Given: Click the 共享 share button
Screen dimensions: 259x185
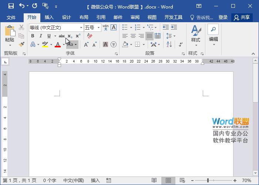Looking at the screenshot, I should coord(242,17).
